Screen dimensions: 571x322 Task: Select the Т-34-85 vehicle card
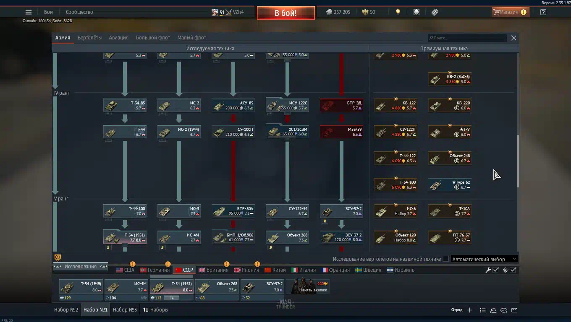(125, 105)
